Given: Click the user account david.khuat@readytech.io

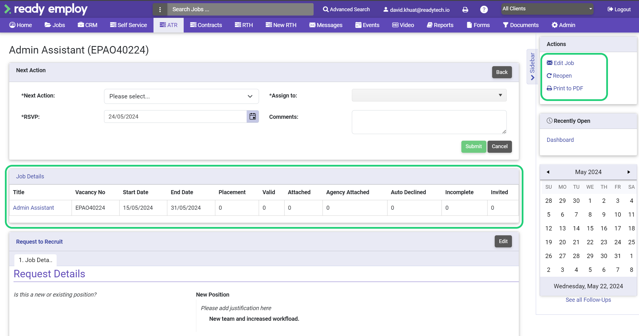Looking at the screenshot, I should coord(417,10).
